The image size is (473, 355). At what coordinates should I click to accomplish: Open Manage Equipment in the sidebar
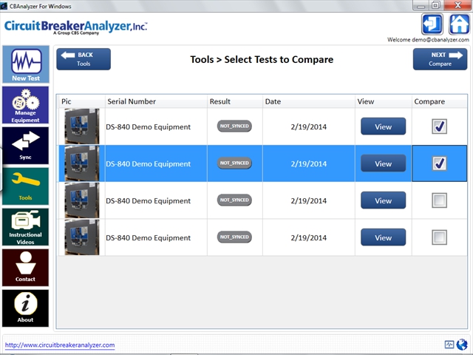coord(26,105)
